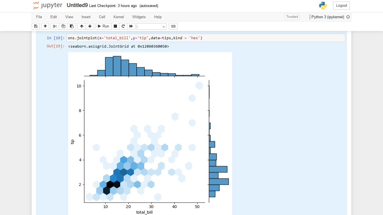
Task: Open the Widgets menu
Action: [139, 17]
